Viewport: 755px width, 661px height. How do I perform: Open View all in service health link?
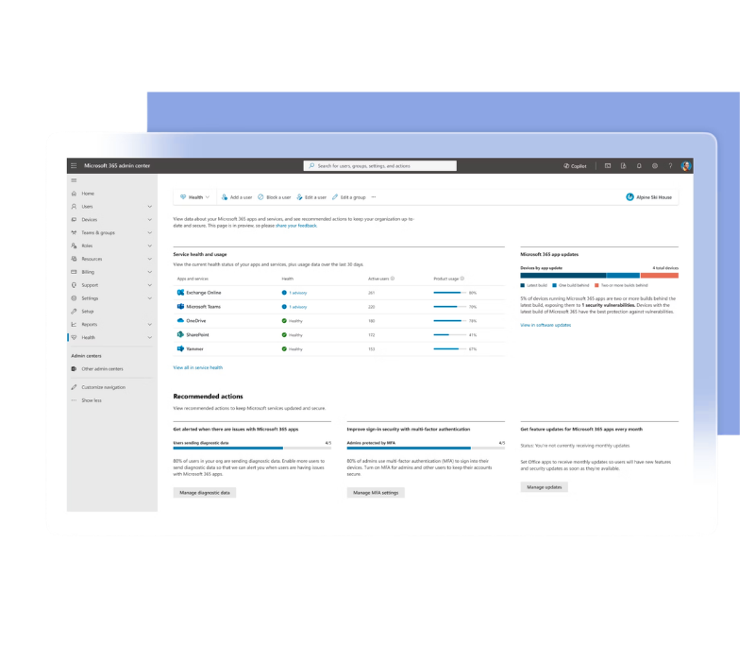point(198,366)
